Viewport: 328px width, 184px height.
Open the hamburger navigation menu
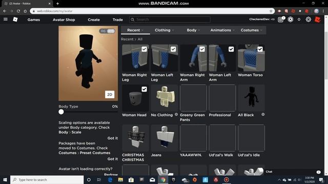tap(6, 19)
